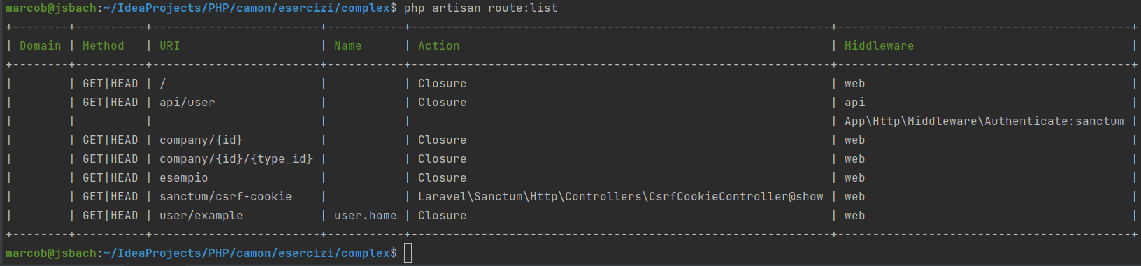Click the user.home route name
Screen dimensions: 1141x266
pos(366,215)
